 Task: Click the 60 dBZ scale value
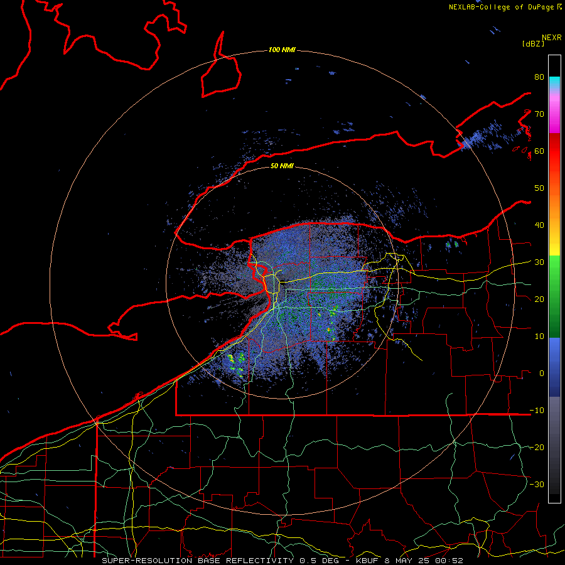(x=539, y=151)
